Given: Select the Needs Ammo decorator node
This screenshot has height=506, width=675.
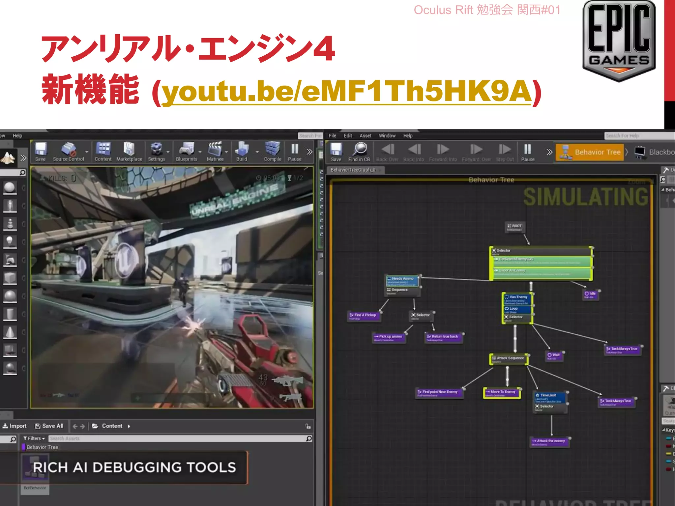Looking at the screenshot, I should coord(402,281).
